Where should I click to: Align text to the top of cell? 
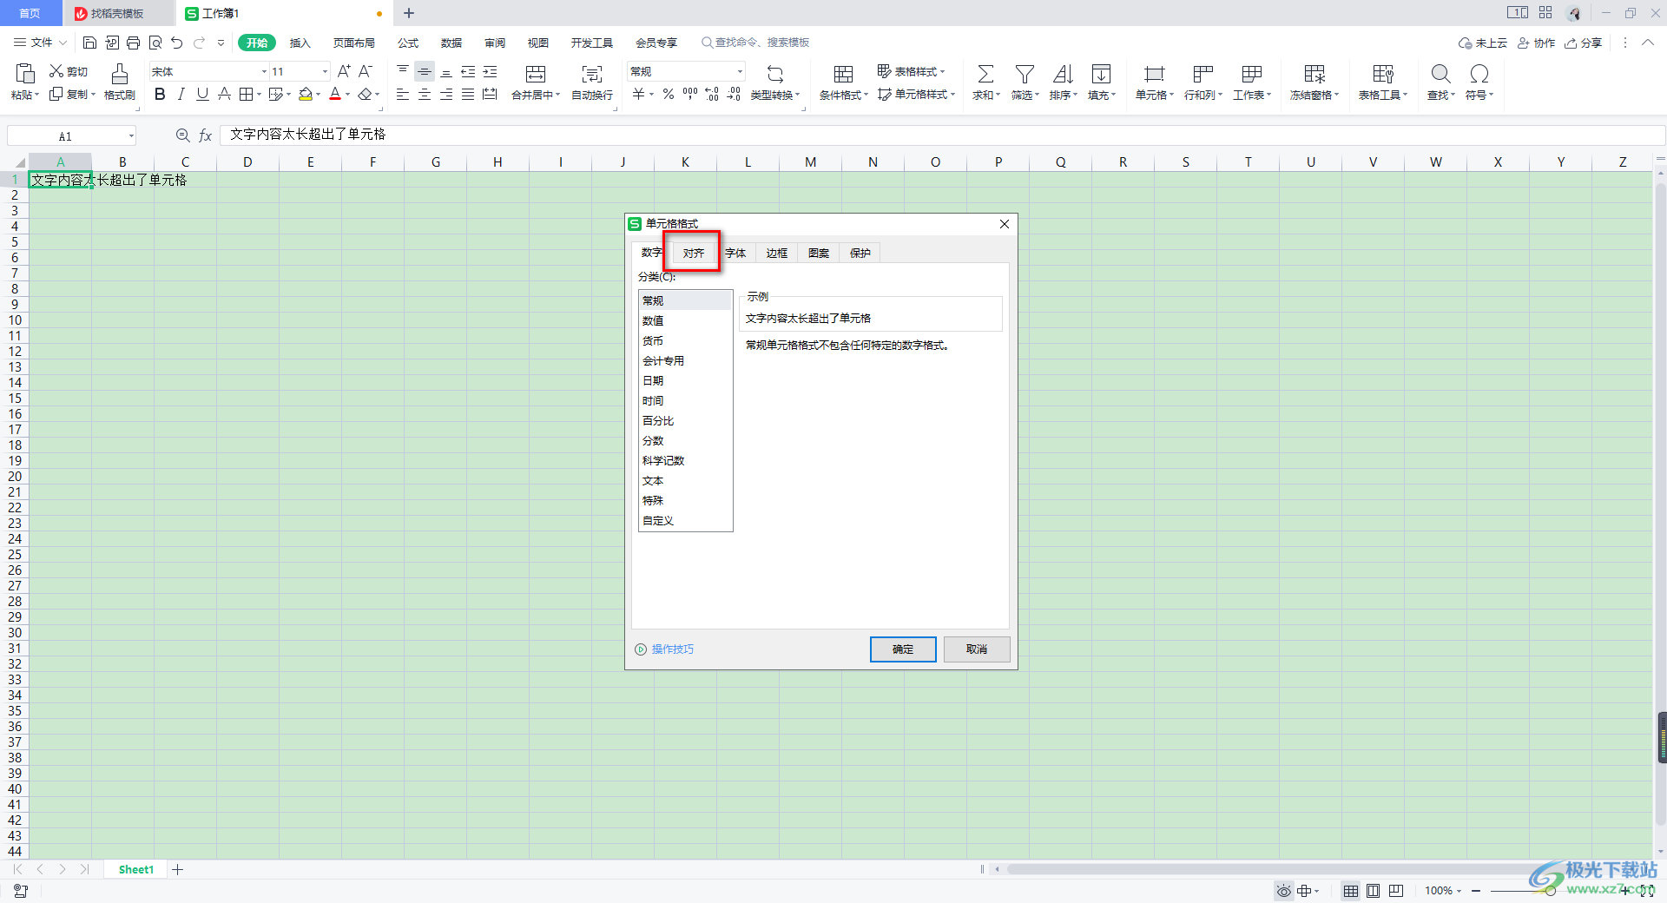click(x=403, y=71)
